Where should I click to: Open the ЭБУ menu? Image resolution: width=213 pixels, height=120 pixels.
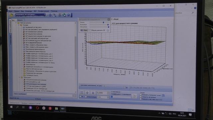(35, 11)
